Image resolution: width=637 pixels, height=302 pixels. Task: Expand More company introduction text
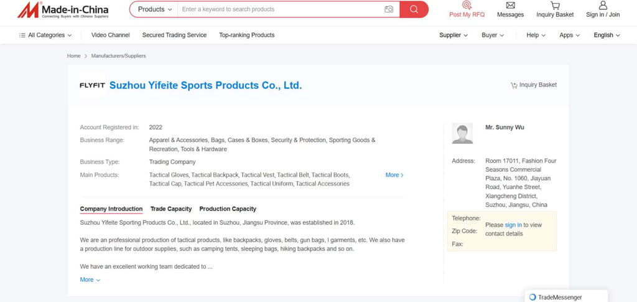90,280
